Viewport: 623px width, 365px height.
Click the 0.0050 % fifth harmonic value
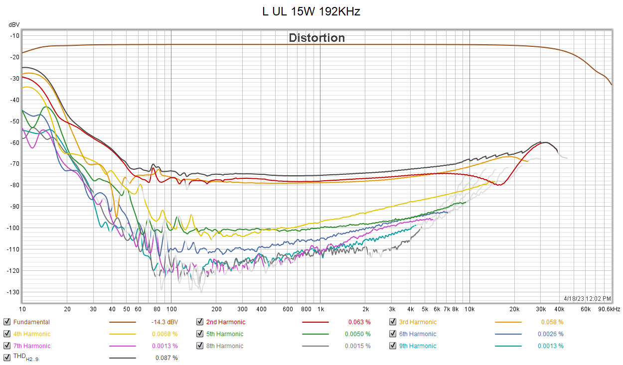coord(358,334)
